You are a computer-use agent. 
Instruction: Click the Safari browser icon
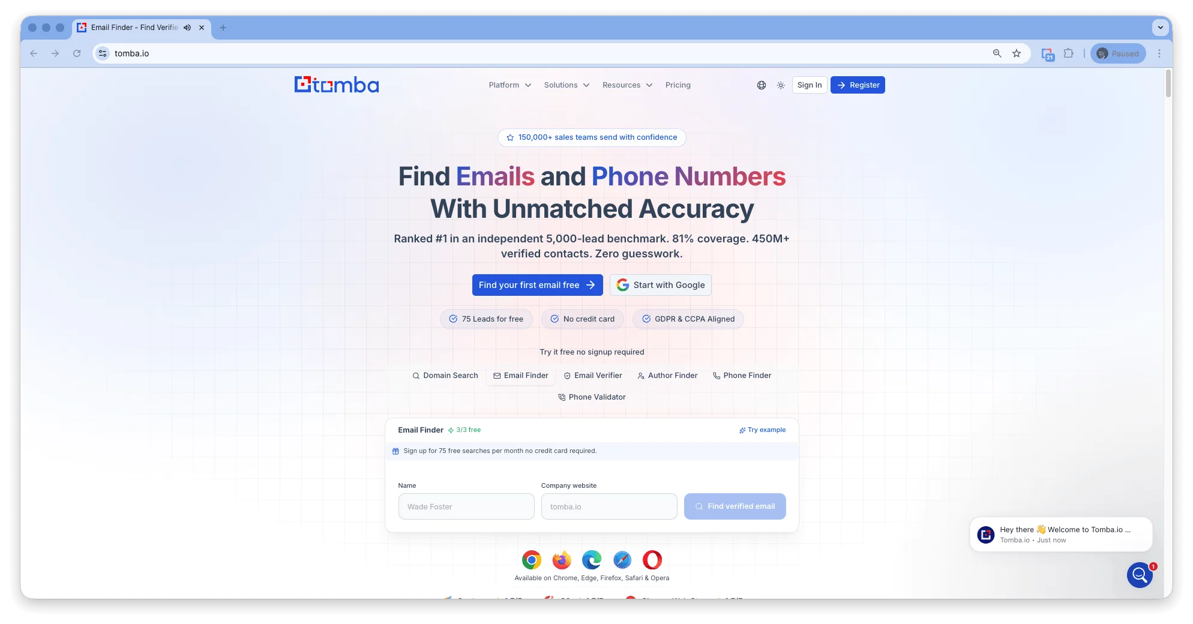tap(622, 560)
